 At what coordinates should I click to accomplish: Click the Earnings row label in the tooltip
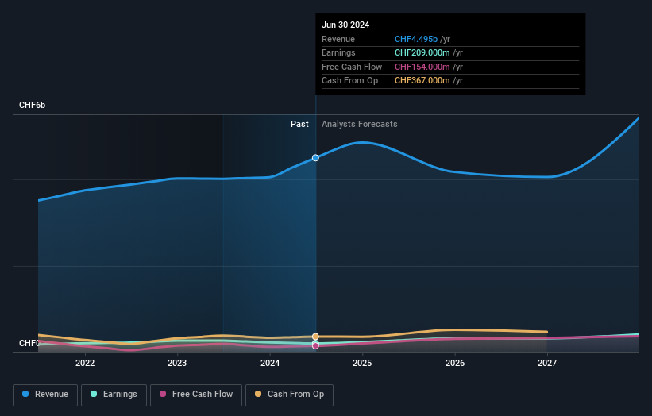pyautogui.click(x=338, y=52)
